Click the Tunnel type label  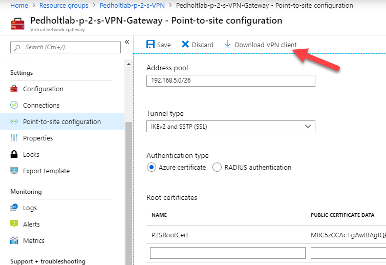pos(165,113)
